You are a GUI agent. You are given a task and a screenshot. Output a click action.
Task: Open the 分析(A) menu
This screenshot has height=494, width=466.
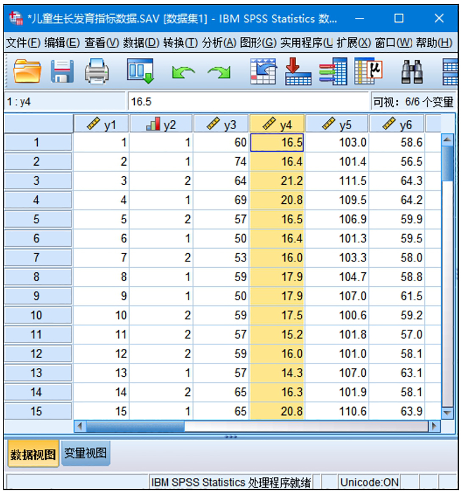[x=219, y=43]
